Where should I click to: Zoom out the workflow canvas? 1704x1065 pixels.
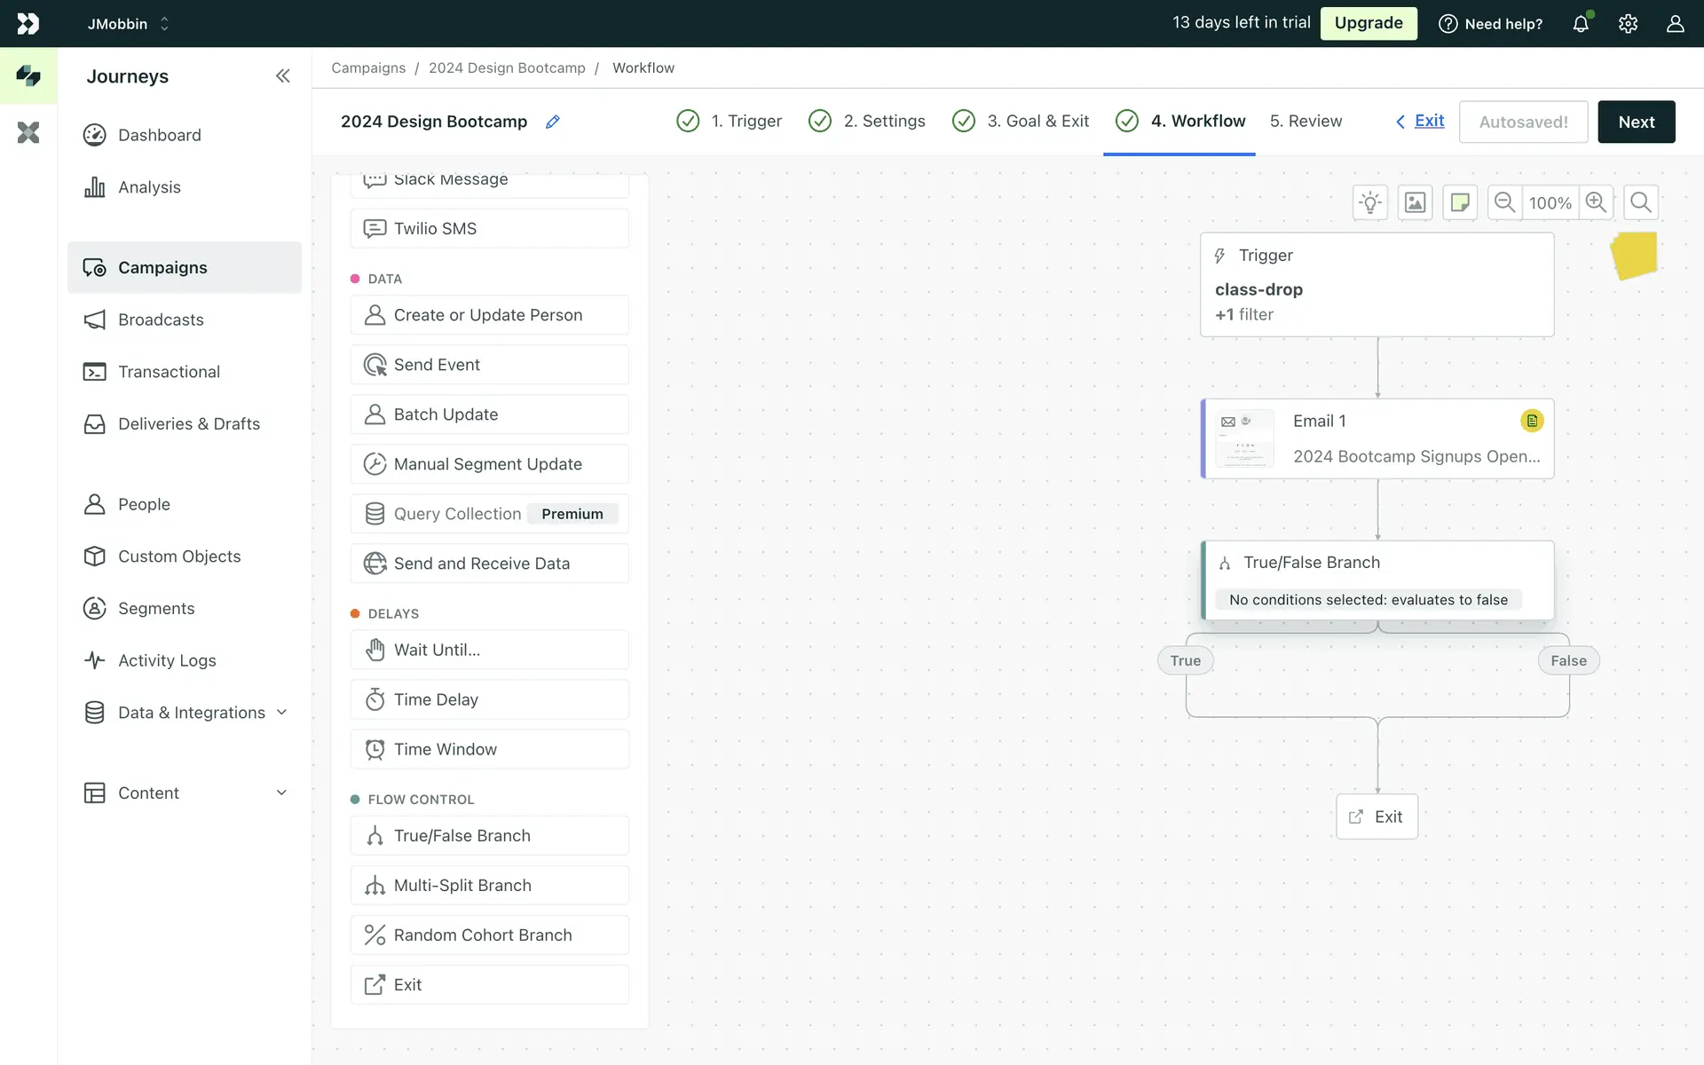(x=1504, y=202)
